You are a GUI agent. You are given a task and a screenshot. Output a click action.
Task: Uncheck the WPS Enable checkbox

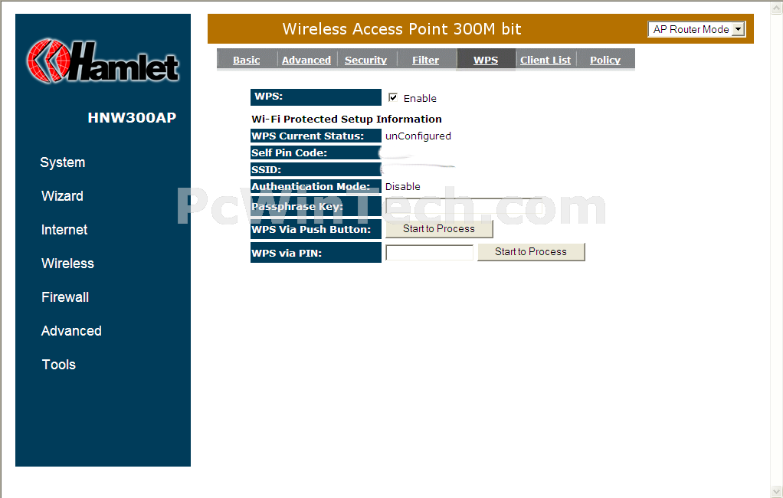tap(393, 97)
